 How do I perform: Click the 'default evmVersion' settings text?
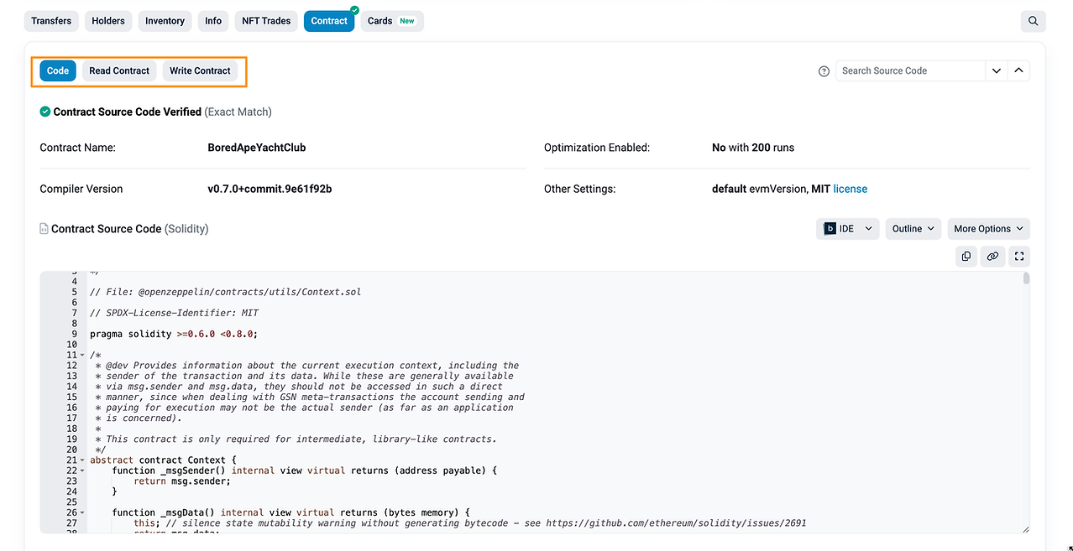[760, 189]
